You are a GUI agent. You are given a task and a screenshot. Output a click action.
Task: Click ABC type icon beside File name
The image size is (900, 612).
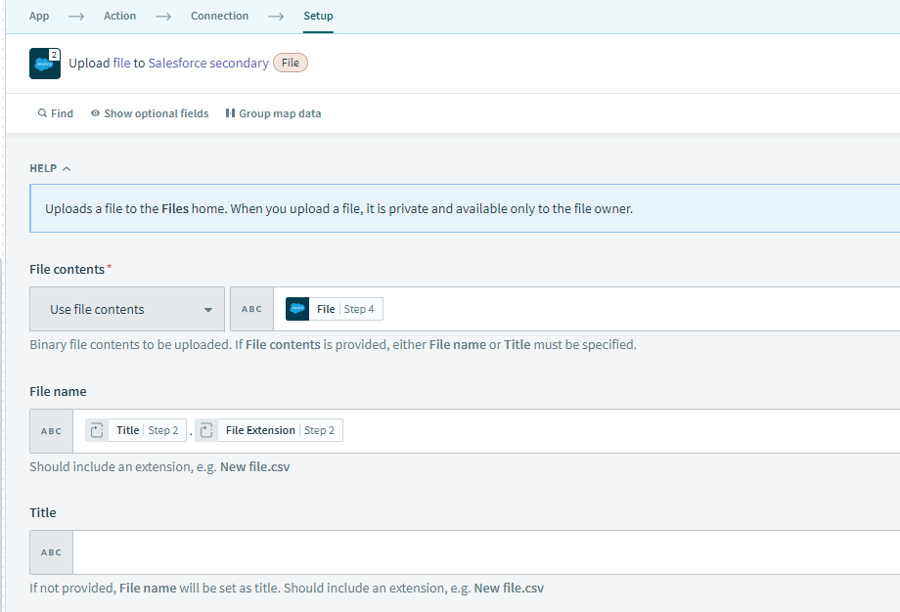tap(51, 431)
